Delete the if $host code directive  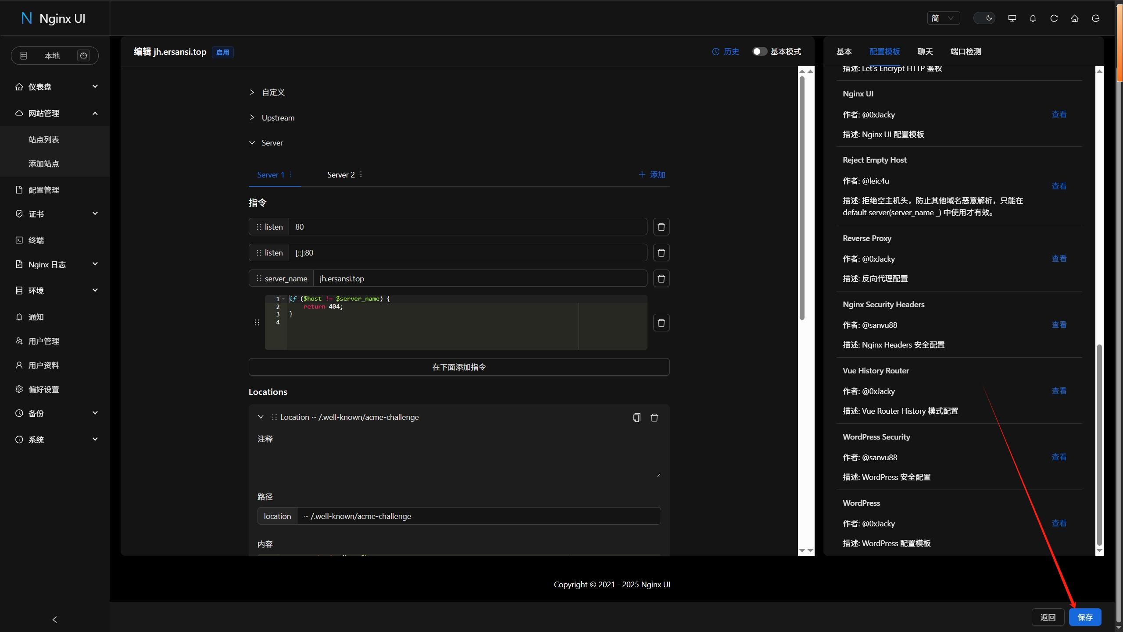tap(662, 323)
